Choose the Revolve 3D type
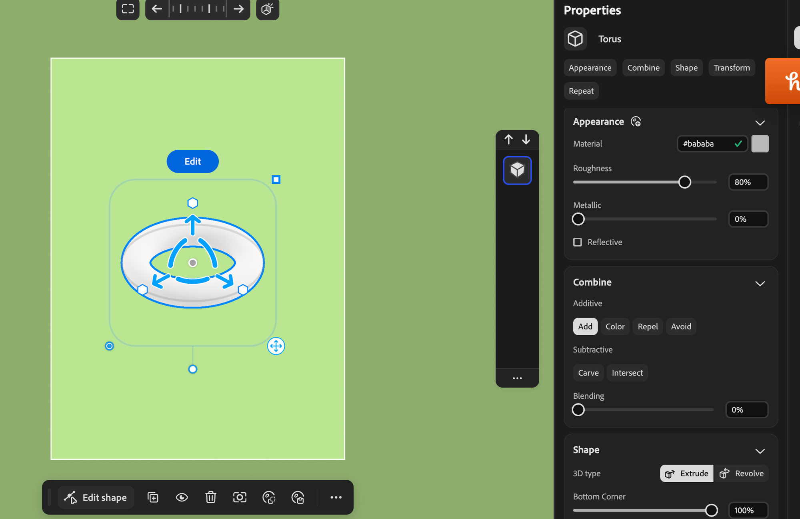This screenshot has height=519, width=800. [x=741, y=473]
